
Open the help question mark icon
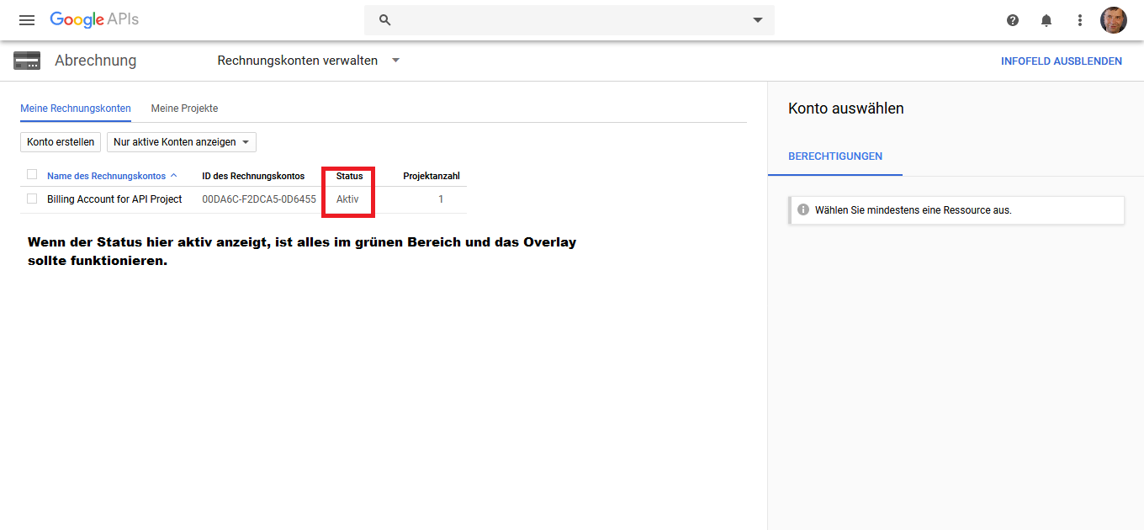tap(1013, 20)
